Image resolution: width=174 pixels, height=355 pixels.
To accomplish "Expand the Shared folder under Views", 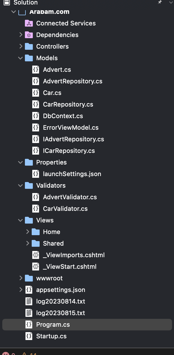I will coord(27,243).
